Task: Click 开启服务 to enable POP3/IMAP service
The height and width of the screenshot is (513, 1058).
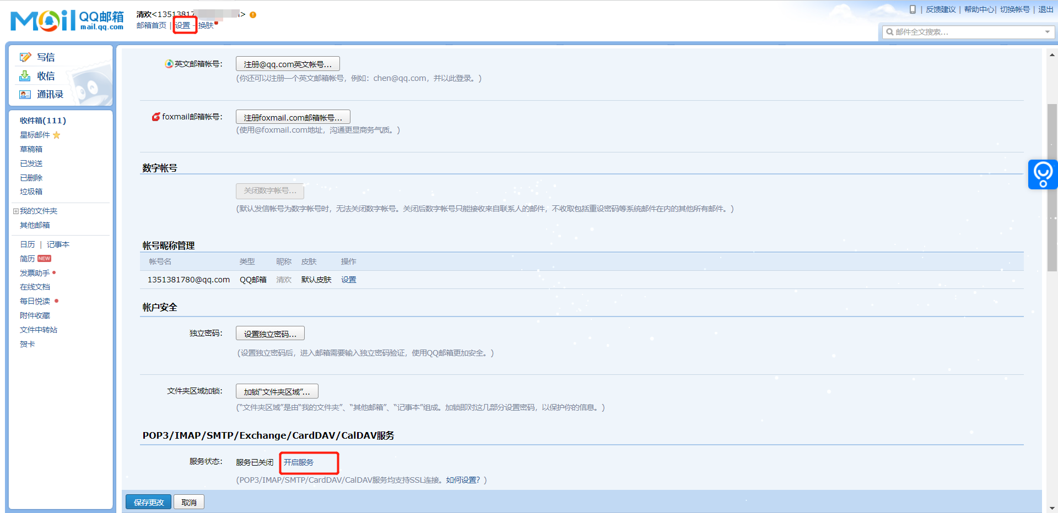Action: pyautogui.click(x=299, y=462)
